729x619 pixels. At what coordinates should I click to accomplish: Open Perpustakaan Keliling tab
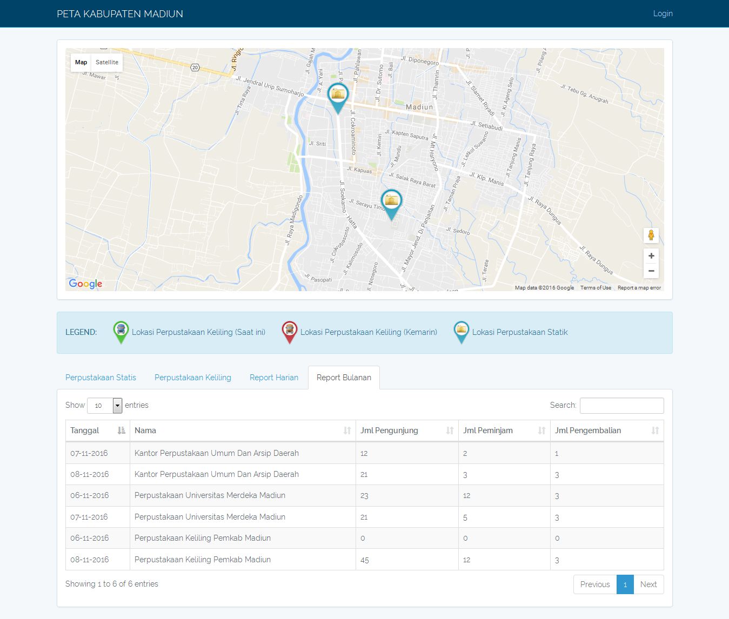193,378
